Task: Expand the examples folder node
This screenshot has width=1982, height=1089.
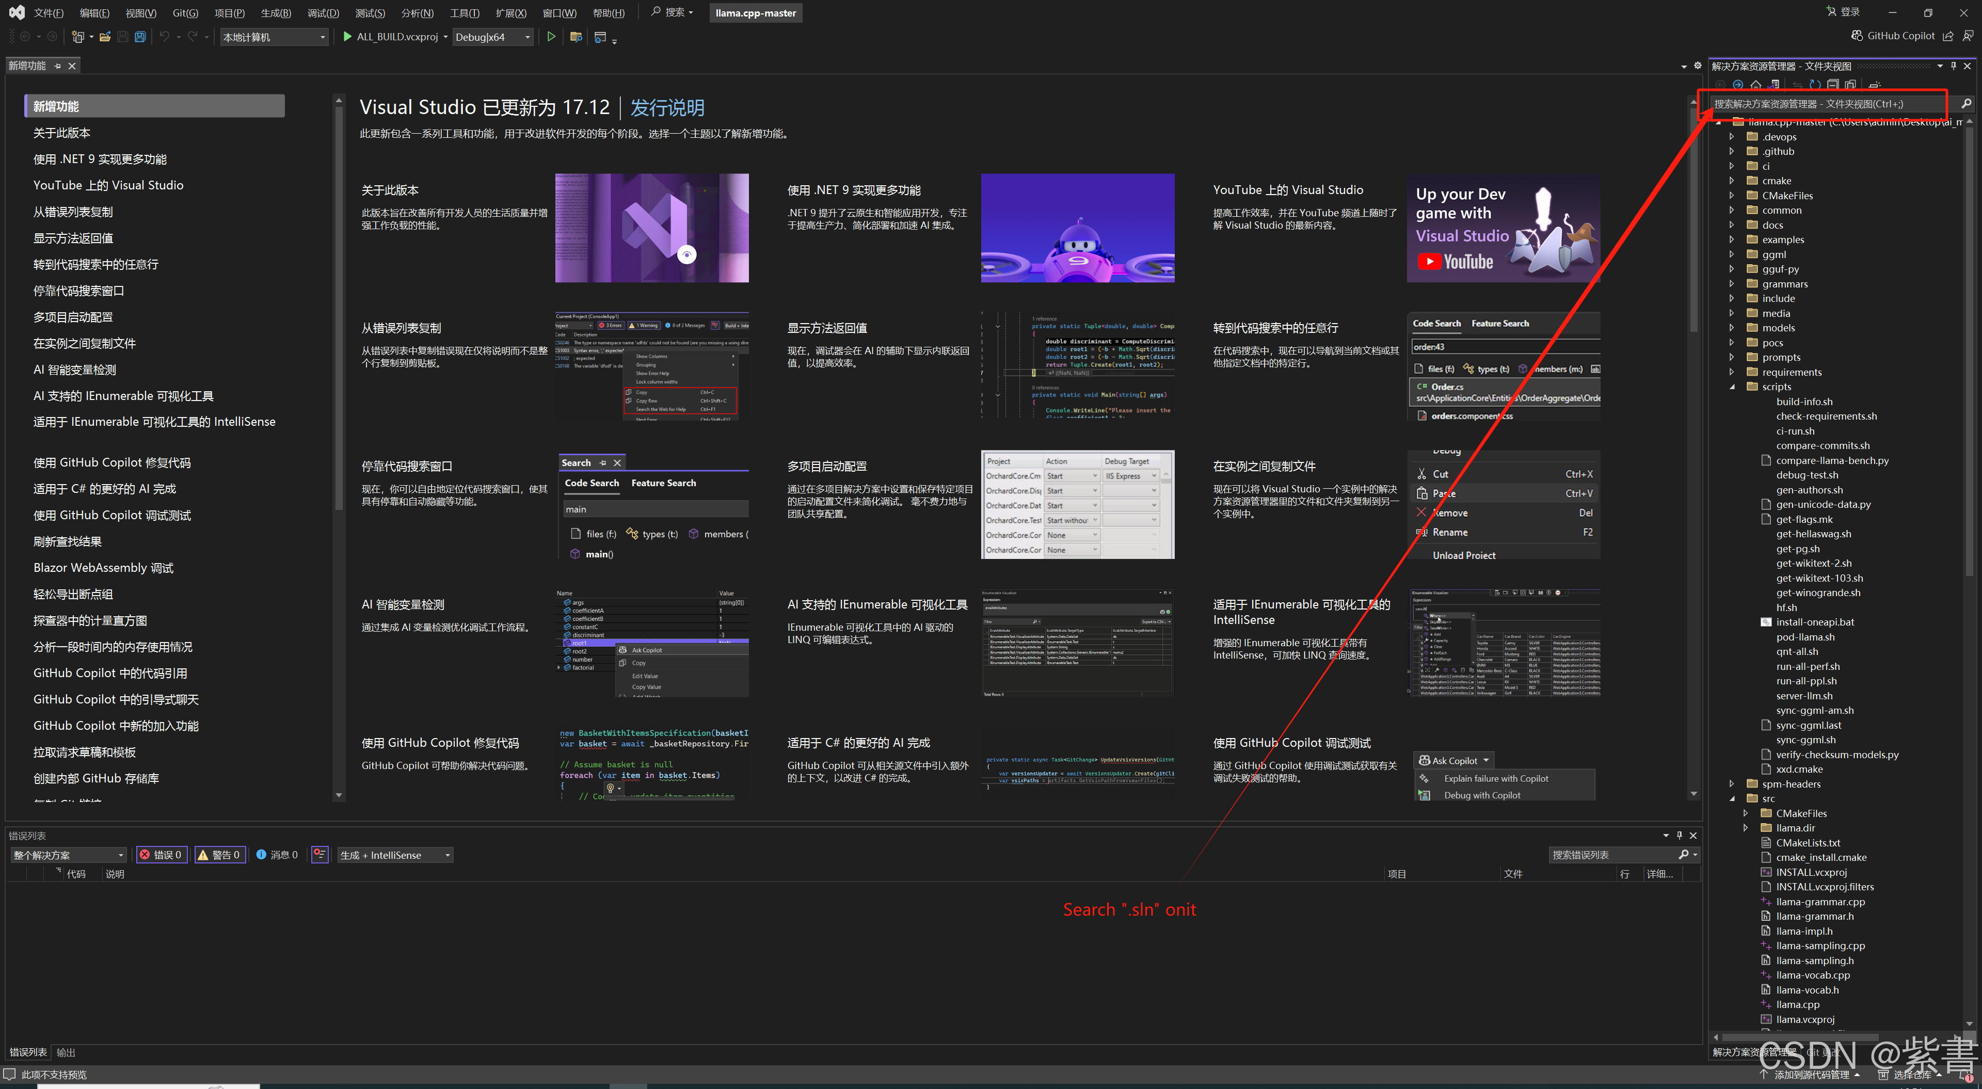Action: pos(1732,239)
